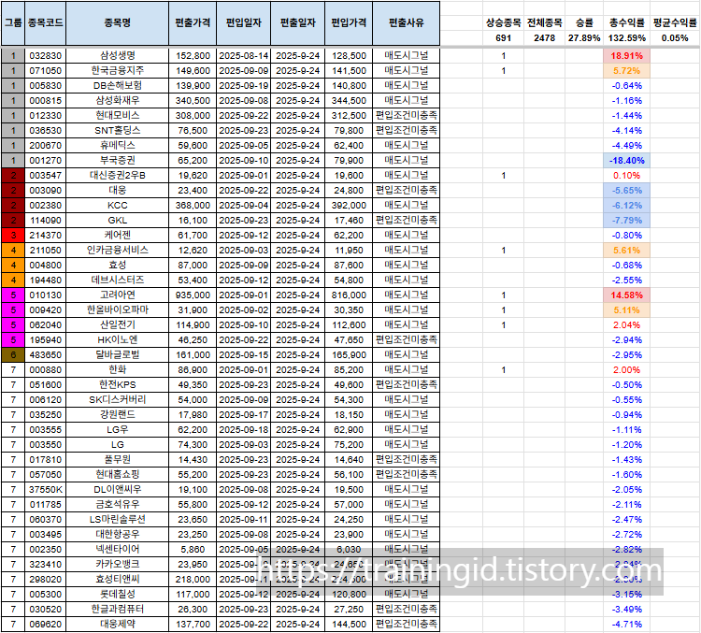This screenshot has height=633, width=701.
Task: Click the 고려아연 cell
Action: [x=118, y=295]
